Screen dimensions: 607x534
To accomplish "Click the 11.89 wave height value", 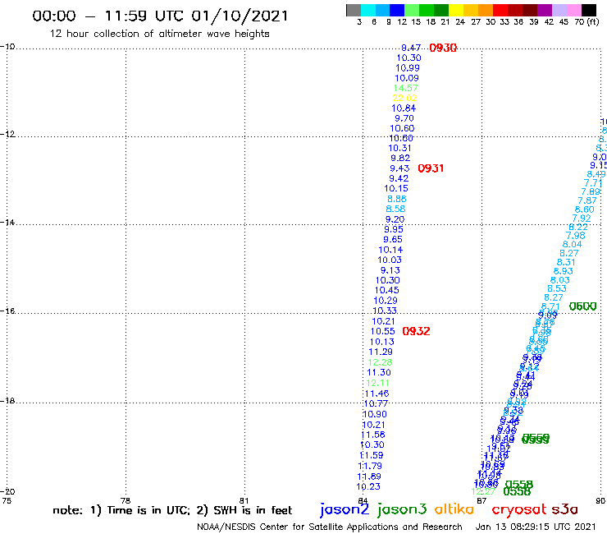I will click(x=369, y=476).
